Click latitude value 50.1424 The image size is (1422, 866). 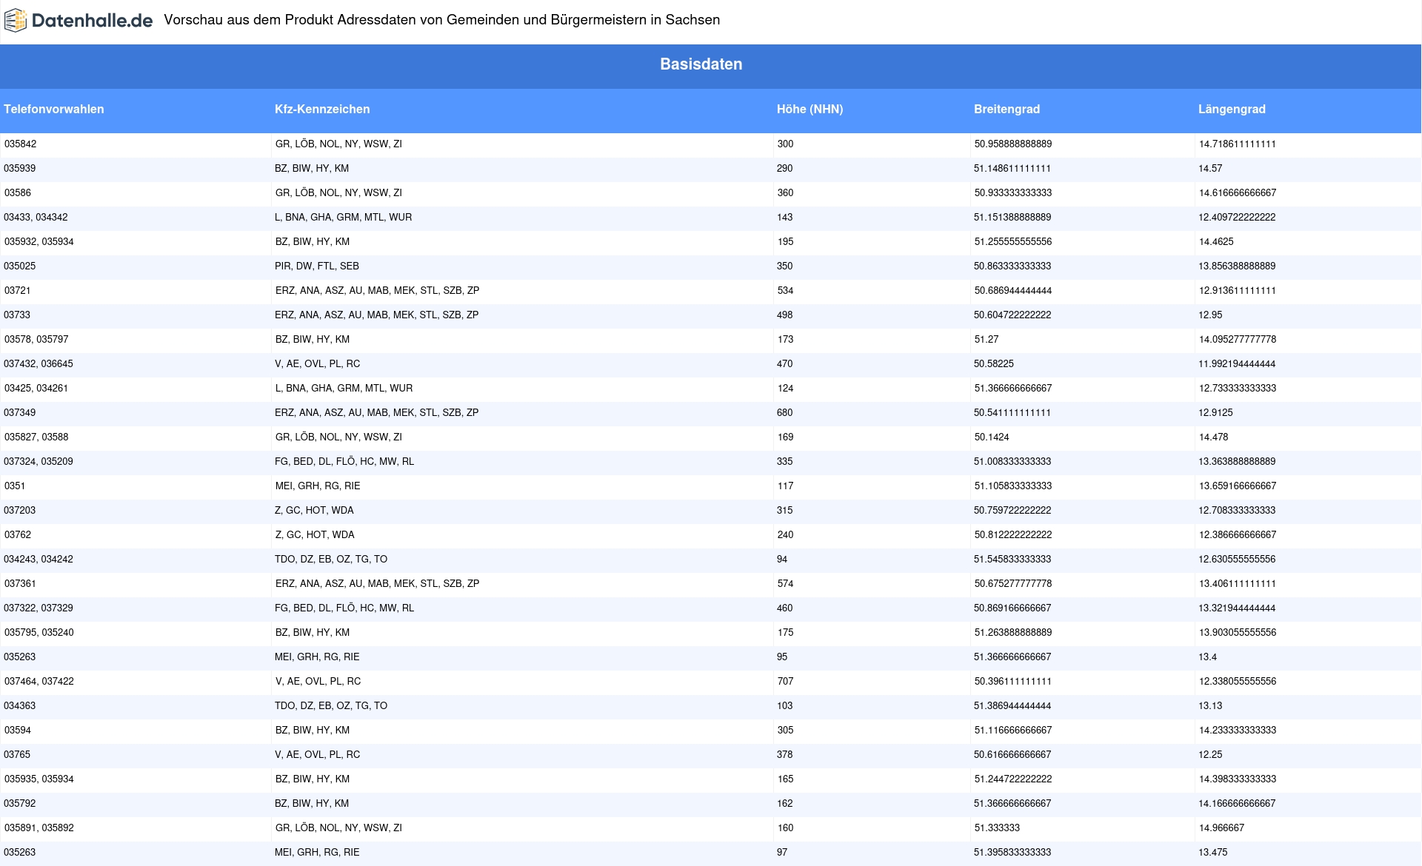click(x=992, y=437)
